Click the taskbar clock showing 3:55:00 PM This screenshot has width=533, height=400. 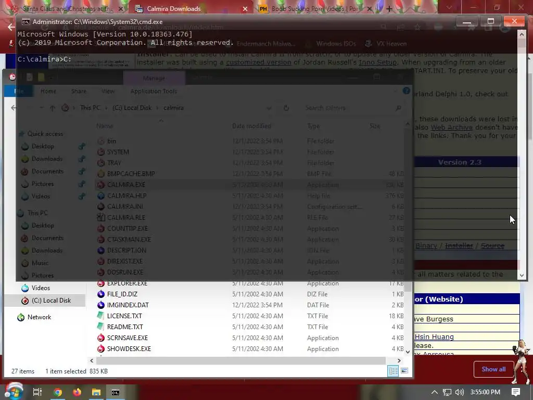[x=485, y=392]
